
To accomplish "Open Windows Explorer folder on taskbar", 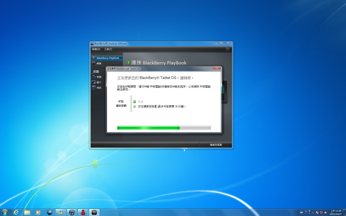I will tap(27, 212).
